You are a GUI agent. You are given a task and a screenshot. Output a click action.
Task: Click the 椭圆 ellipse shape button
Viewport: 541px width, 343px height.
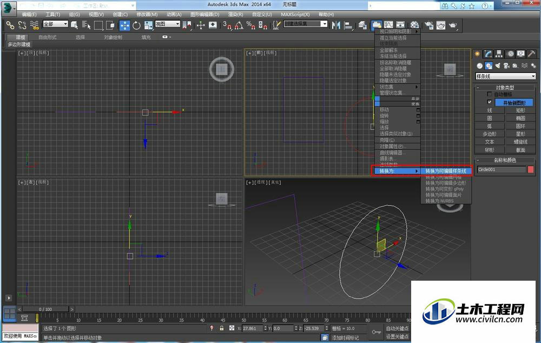[520, 118]
